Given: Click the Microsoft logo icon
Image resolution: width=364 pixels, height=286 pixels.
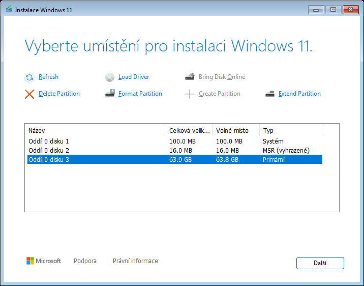Looking at the screenshot, I should [x=30, y=261].
